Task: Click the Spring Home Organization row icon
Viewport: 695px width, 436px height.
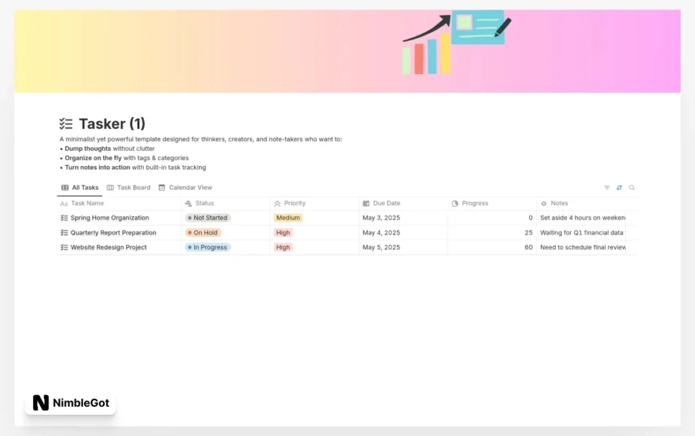Action: tap(64, 218)
